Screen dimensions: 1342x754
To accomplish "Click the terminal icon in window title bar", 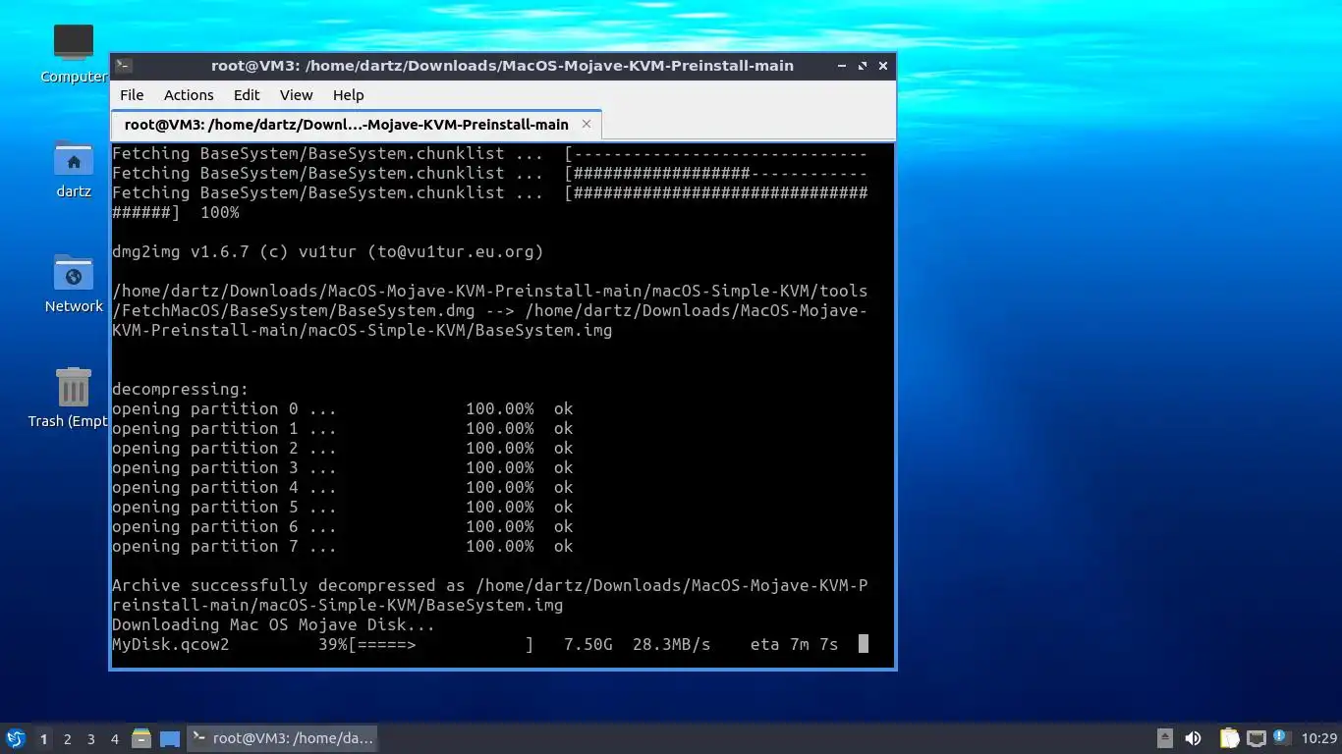I will point(123,66).
